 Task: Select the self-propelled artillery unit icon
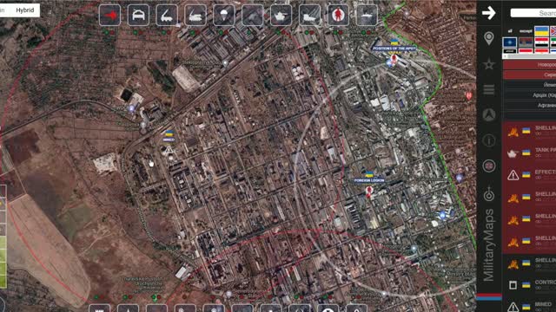pos(195,16)
